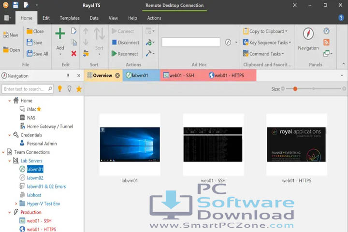Open a document via Open button
The width and height of the screenshot is (348, 232).
pos(11,50)
